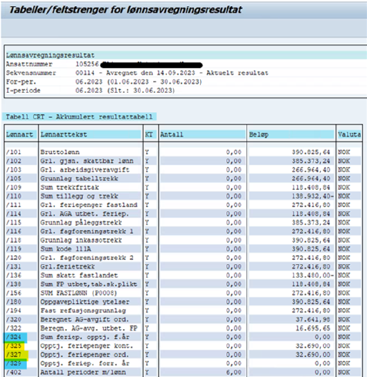This screenshot has height=377, width=367.
Task: Select 'Beregn. AG-avg. utbet. FP' text
Action: pyautogui.click(x=89, y=328)
